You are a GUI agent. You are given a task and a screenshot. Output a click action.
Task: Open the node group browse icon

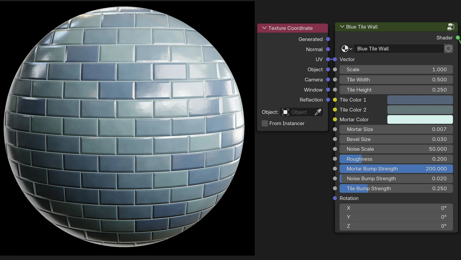coord(345,49)
